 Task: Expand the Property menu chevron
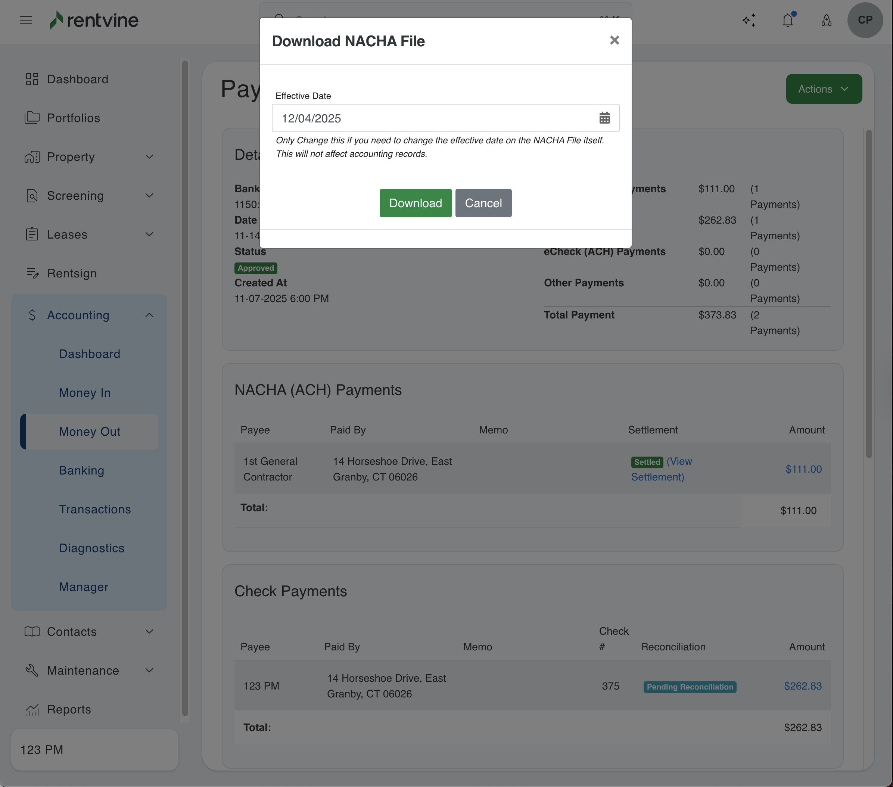[x=149, y=157]
